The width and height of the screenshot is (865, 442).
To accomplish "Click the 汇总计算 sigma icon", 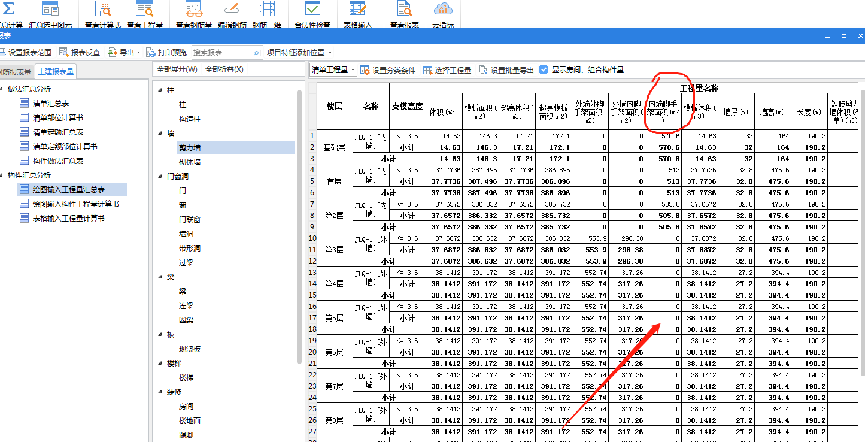I will coord(8,8).
